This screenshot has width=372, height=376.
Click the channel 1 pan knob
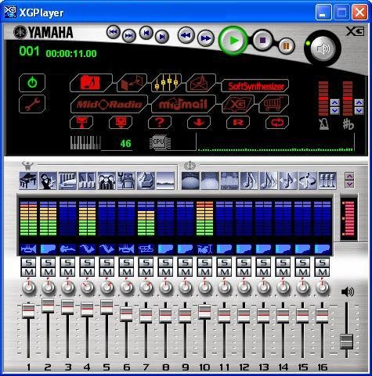click(x=28, y=288)
